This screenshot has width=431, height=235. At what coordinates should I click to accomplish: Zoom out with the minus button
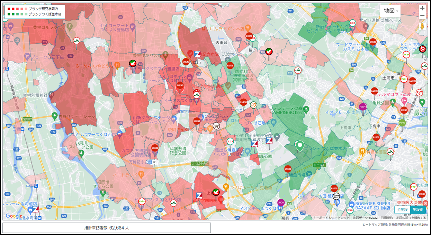(422, 16)
